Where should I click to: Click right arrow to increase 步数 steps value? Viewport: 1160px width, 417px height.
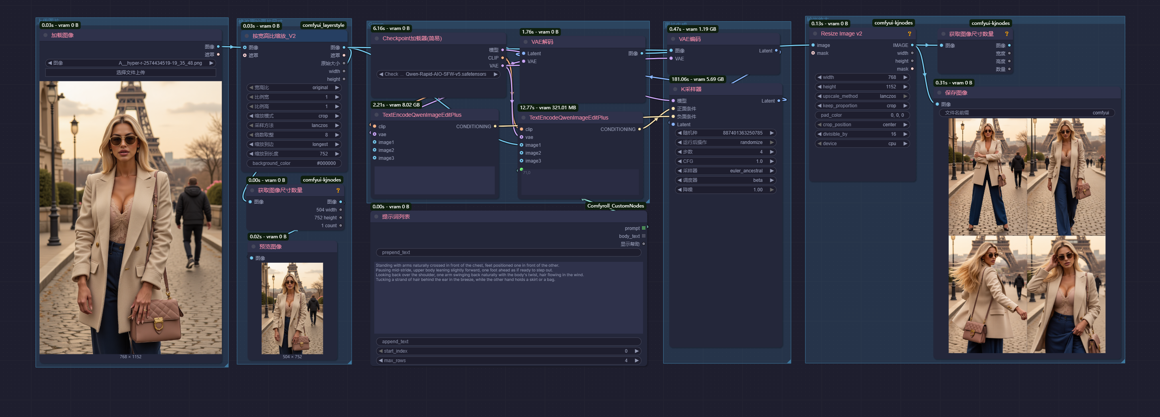(x=771, y=152)
